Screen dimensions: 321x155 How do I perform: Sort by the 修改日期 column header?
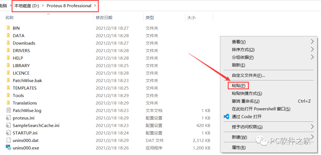[104, 18]
